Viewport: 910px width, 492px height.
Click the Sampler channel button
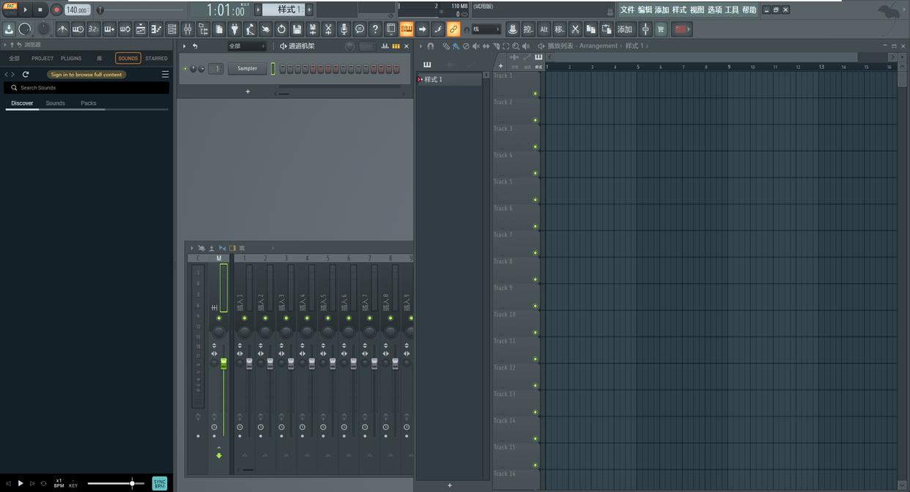pyautogui.click(x=247, y=69)
